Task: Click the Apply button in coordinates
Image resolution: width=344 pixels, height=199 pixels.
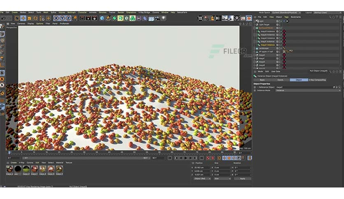Action: [x=243, y=179]
